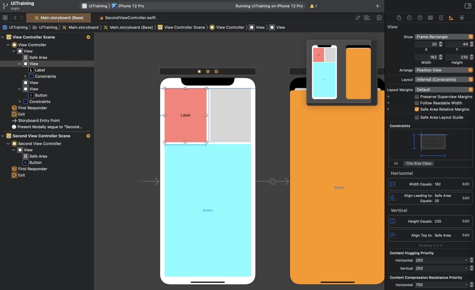Viewport: 475px width, 290px height.
Task: Open the editor options lines icon
Action: (x=367, y=18)
